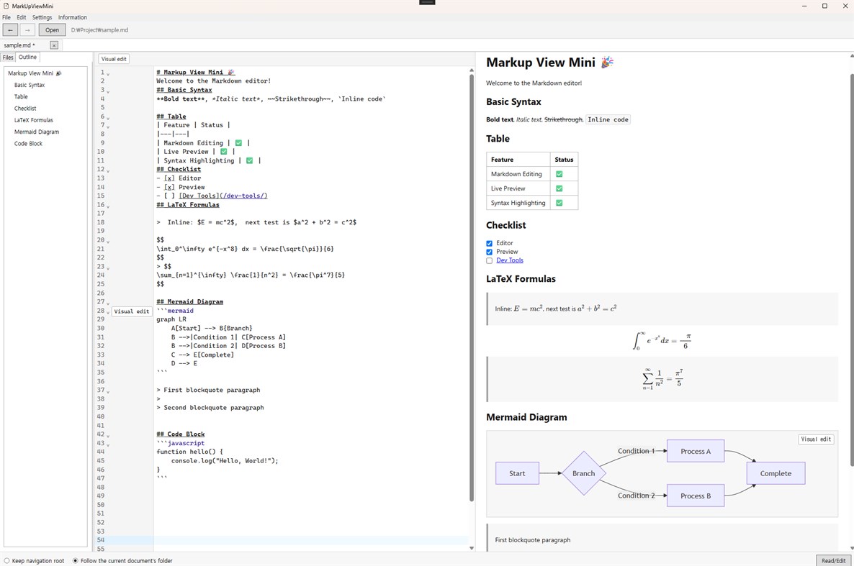Image resolution: width=854 pixels, height=566 pixels.
Task: Click the party emoji on editor line 1
Action: tap(231, 73)
